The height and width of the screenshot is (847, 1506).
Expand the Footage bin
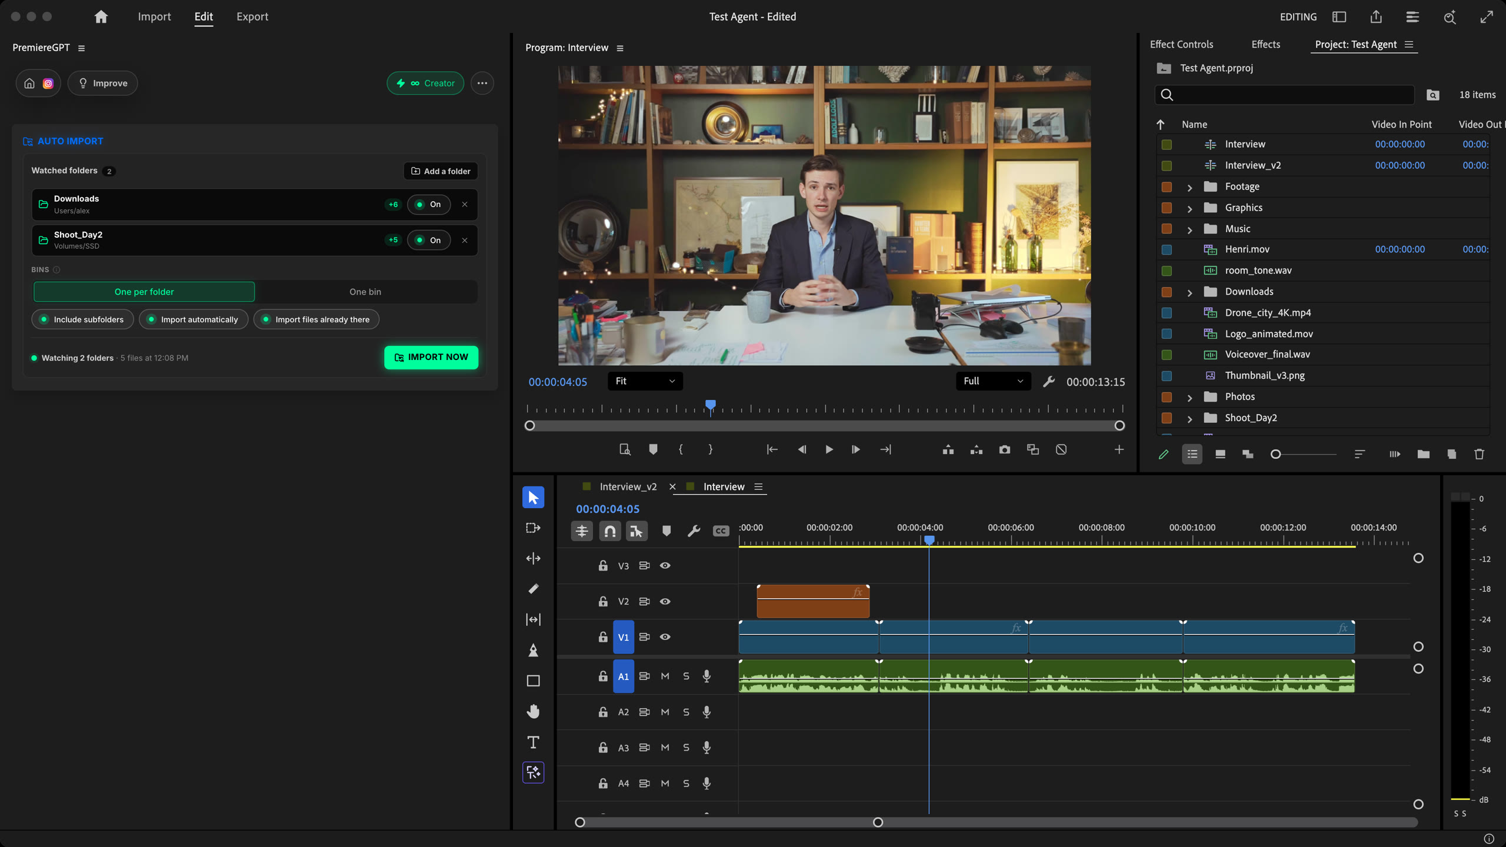pyautogui.click(x=1189, y=187)
